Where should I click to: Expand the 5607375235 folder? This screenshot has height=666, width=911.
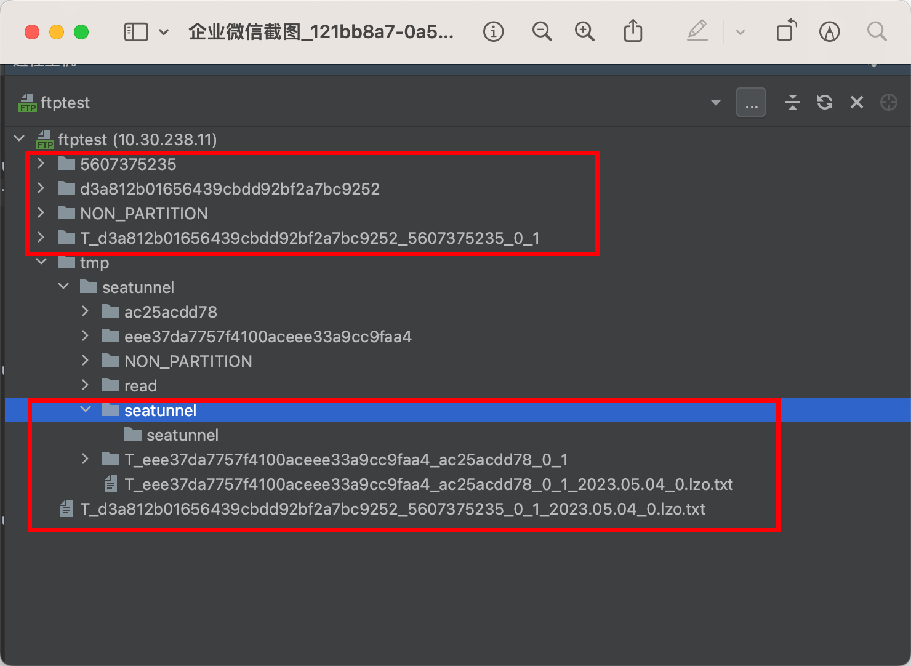[41, 164]
